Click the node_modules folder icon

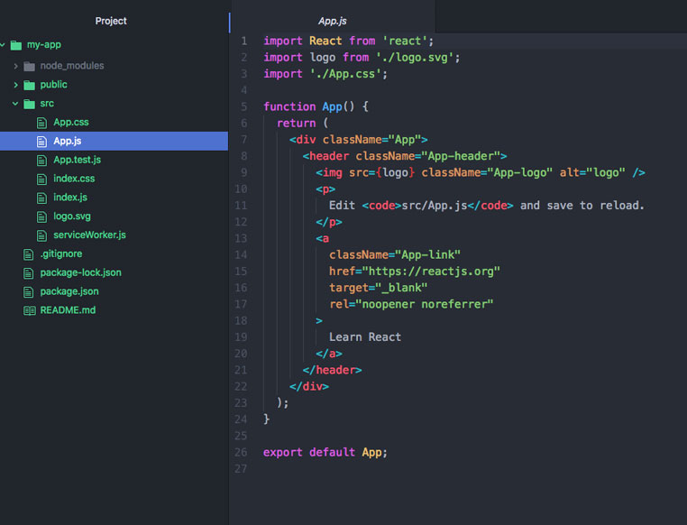[x=30, y=66]
